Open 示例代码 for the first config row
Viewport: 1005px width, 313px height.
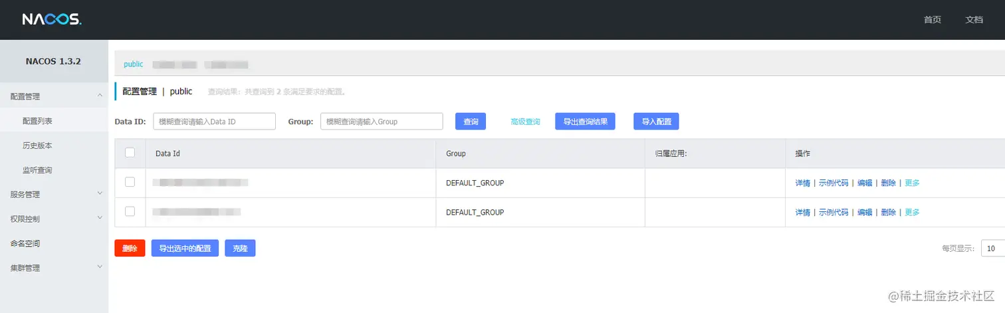point(834,183)
